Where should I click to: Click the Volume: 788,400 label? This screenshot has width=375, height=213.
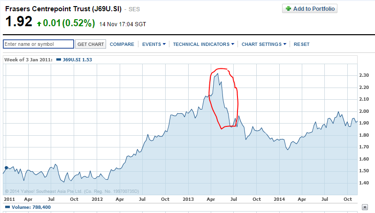coord(31,207)
